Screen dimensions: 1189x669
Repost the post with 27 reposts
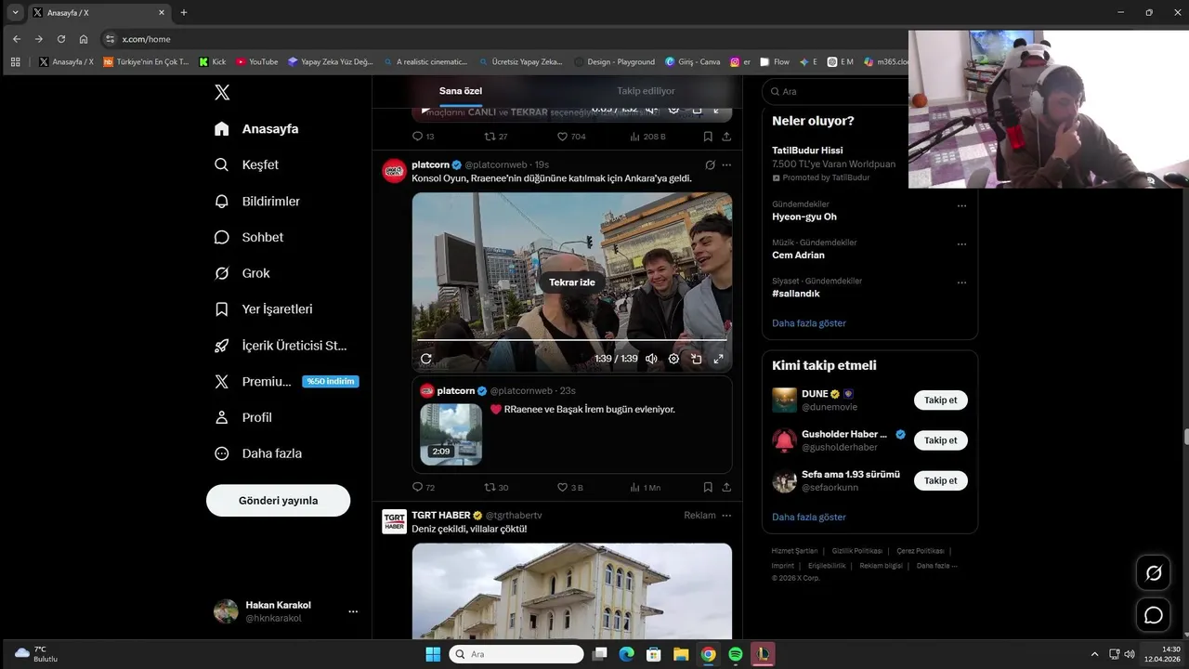[x=496, y=137]
